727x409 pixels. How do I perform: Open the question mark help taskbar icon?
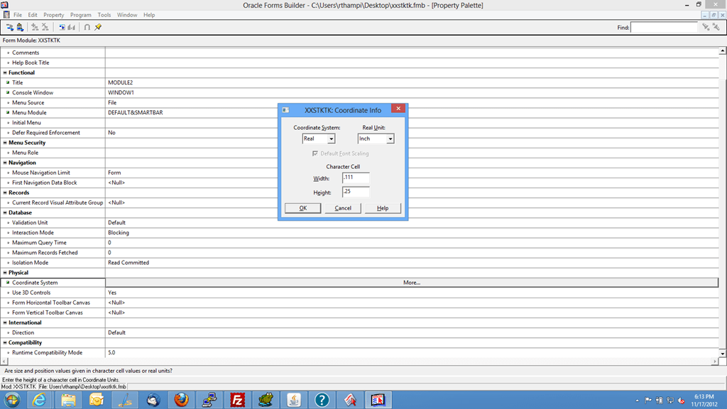pyautogui.click(x=322, y=400)
